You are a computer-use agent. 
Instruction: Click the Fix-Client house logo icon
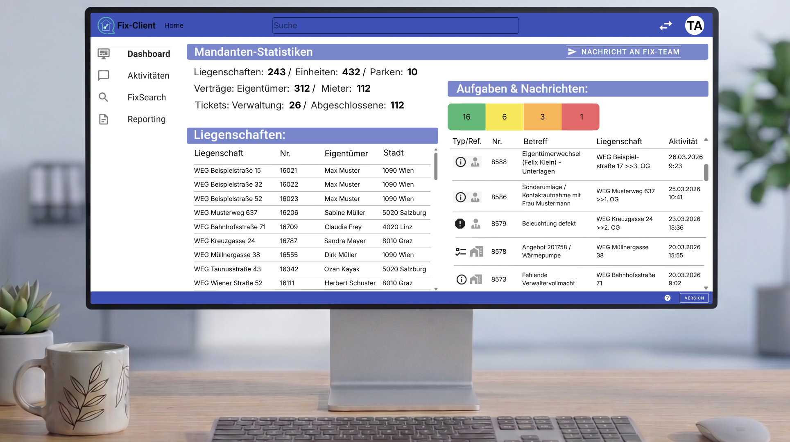click(x=106, y=25)
